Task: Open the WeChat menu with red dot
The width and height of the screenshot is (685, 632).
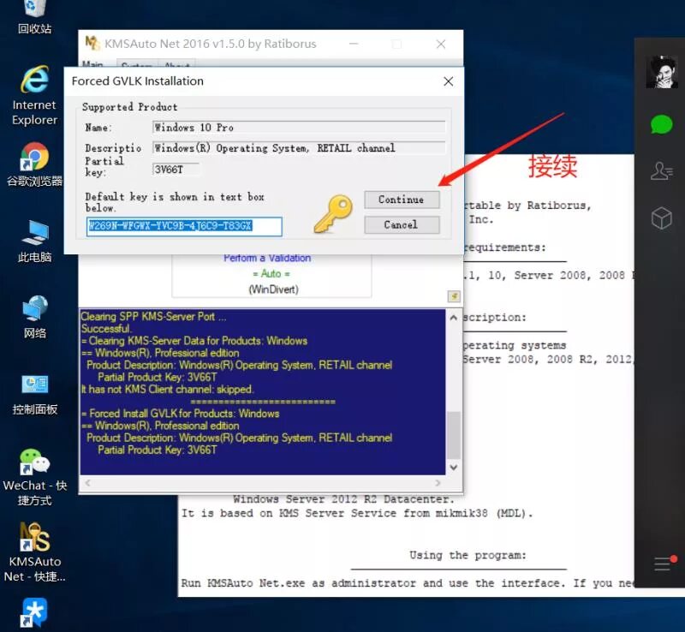Action: [x=664, y=563]
